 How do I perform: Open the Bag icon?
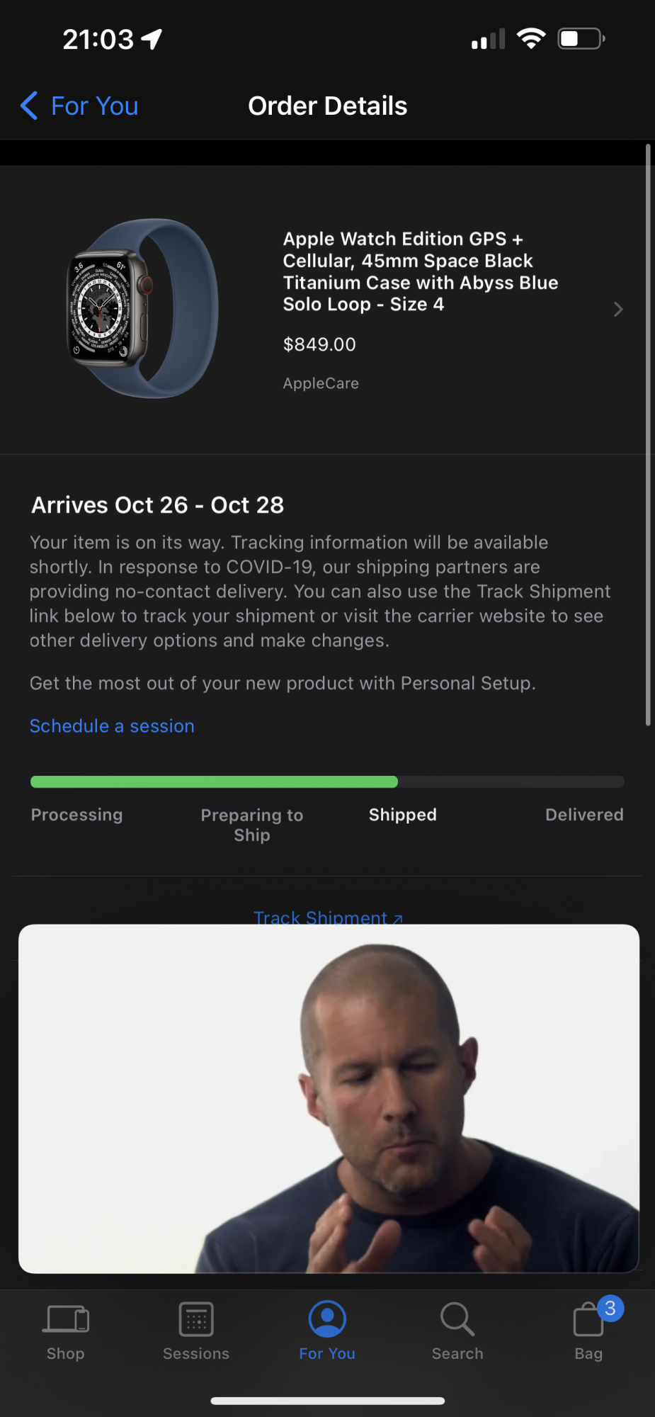[588, 1320]
